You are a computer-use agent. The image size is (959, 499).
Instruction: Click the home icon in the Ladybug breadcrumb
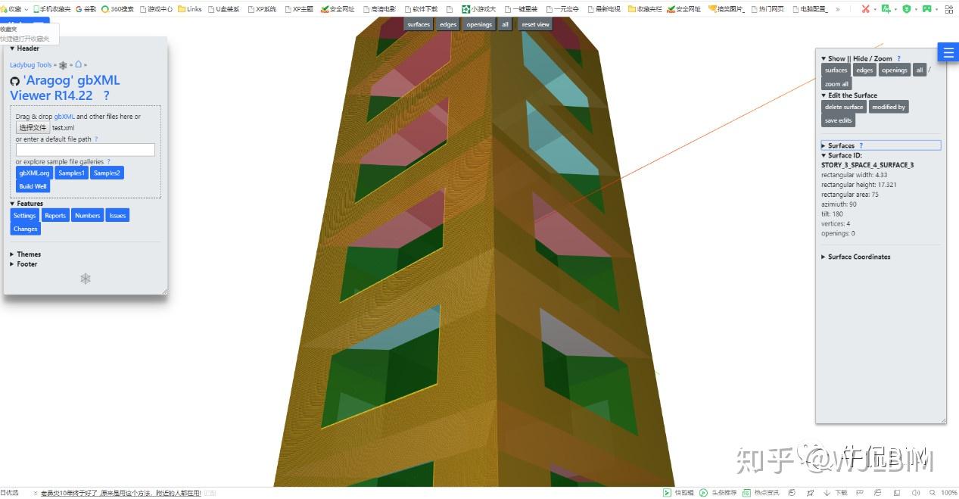(x=78, y=64)
